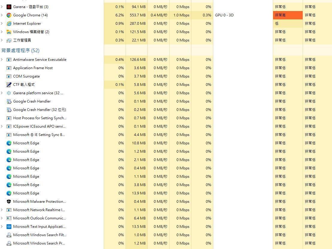
Task: Click the Google Chrome icon
Action: [x=9, y=15]
